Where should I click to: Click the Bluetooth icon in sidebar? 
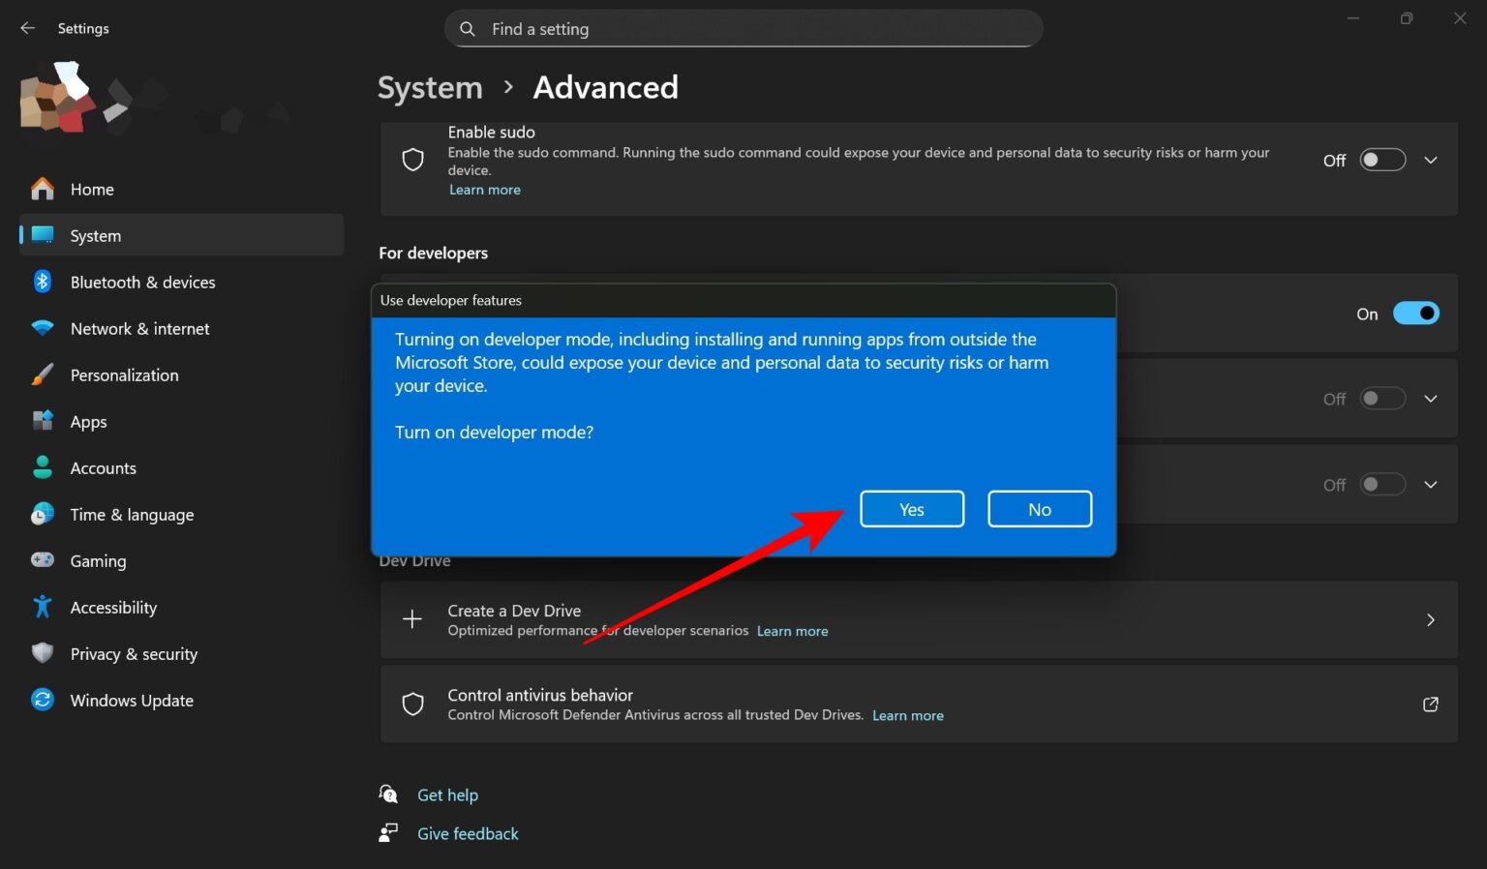tap(43, 282)
